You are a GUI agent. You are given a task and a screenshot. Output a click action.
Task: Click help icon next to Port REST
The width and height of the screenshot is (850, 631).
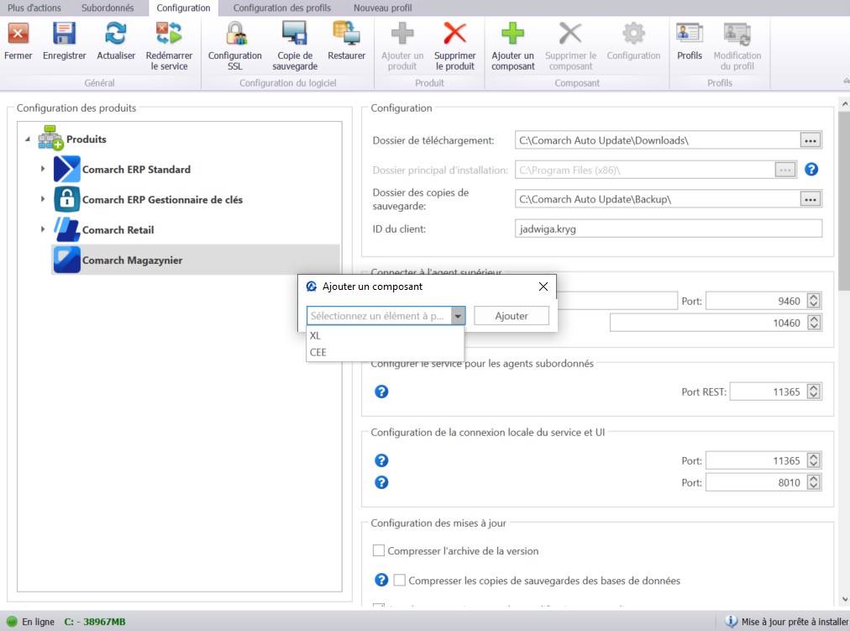381,392
